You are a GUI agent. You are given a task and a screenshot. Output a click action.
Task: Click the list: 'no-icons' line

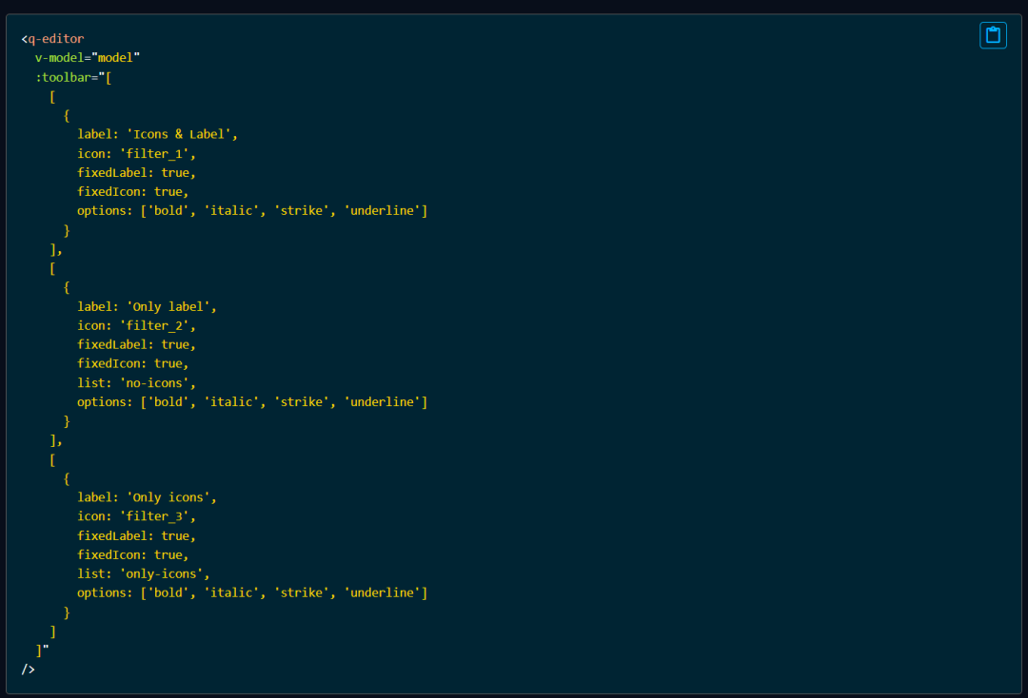coord(136,383)
